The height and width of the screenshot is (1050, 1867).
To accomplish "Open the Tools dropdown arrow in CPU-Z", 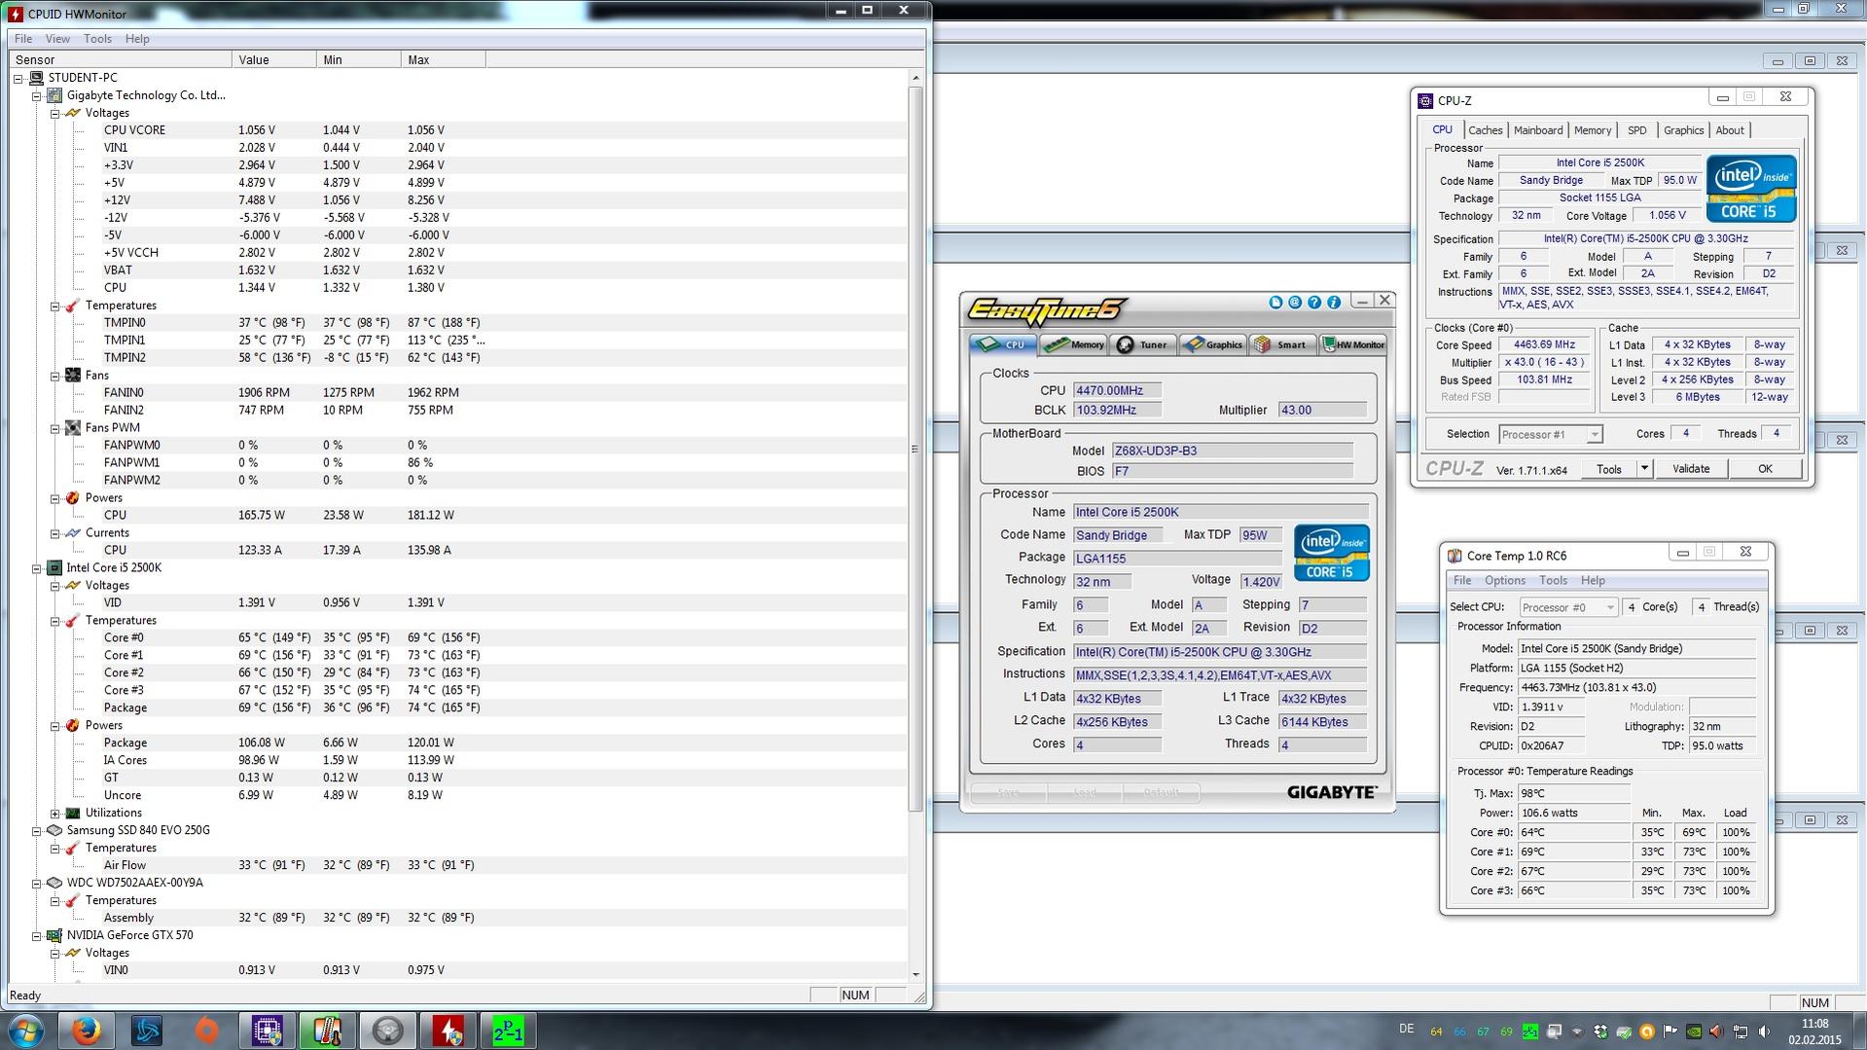I will point(1644,469).
